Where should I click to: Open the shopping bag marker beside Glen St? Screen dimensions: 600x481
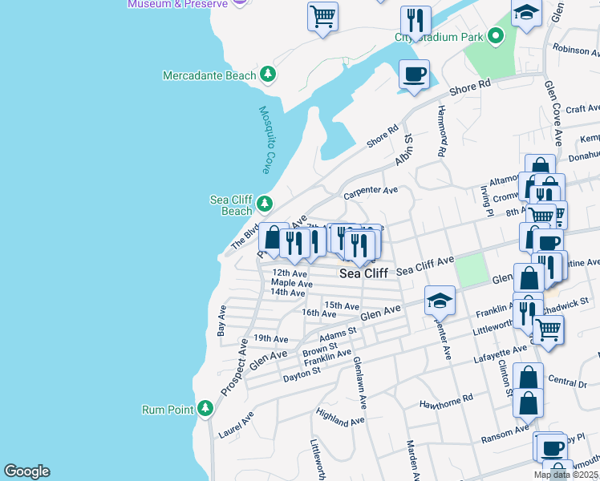529,279
